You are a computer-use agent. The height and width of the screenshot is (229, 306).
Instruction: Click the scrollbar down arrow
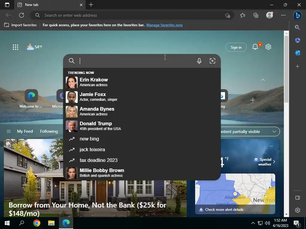[286, 214]
